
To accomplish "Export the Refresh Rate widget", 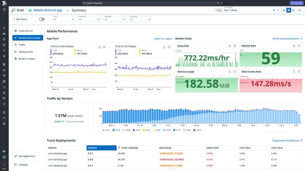I will (294, 46).
